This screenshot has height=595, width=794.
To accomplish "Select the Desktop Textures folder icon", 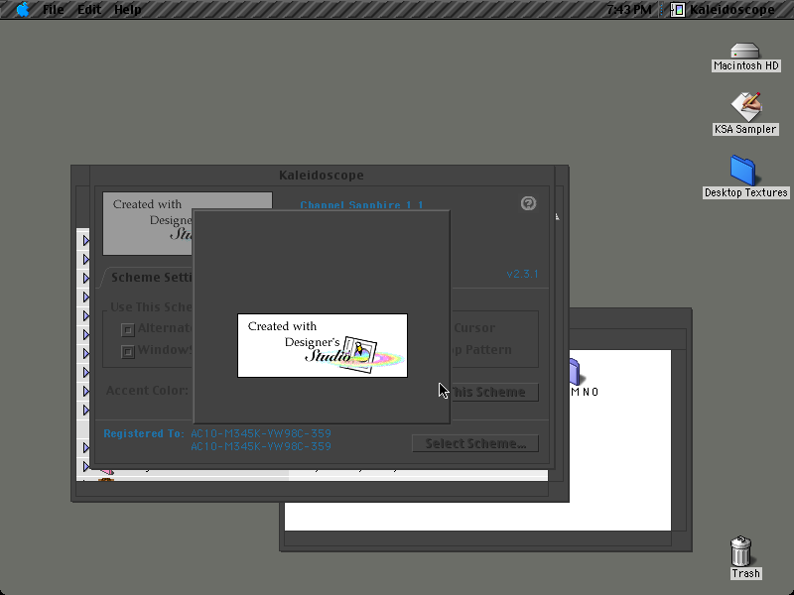I will point(745,177).
